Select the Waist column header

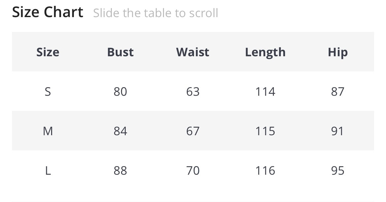(193, 52)
